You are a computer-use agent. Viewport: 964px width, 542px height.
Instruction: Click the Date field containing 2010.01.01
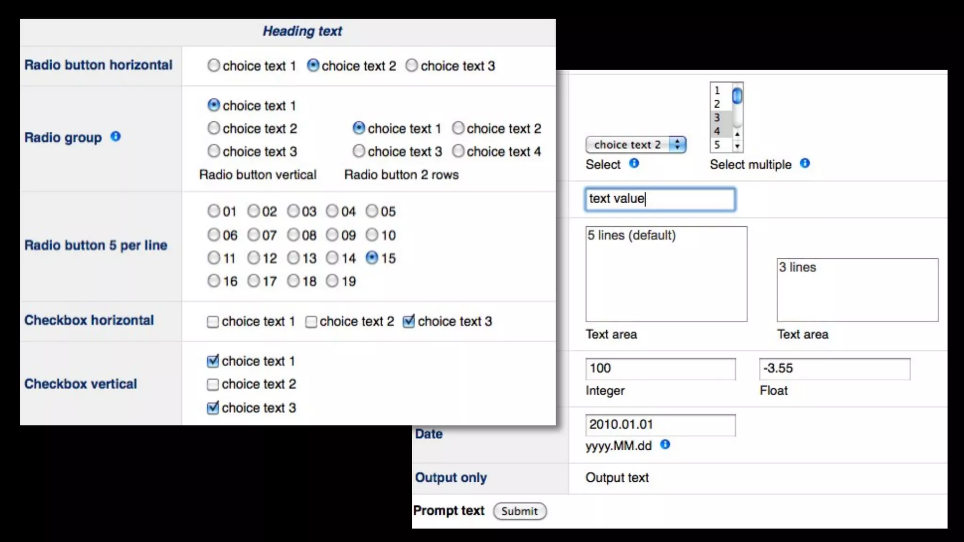click(660, 425)
